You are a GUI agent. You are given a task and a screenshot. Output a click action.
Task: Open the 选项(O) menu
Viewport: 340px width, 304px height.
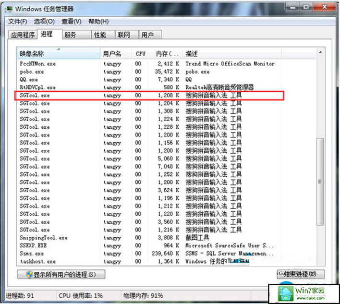point(44,22)
